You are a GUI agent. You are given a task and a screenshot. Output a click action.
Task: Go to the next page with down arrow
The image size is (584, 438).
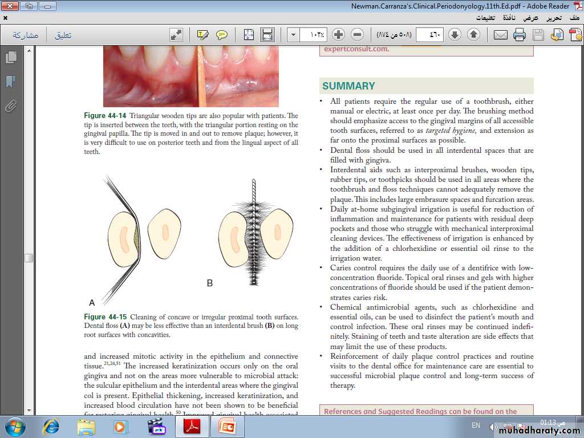click(455, 35)
